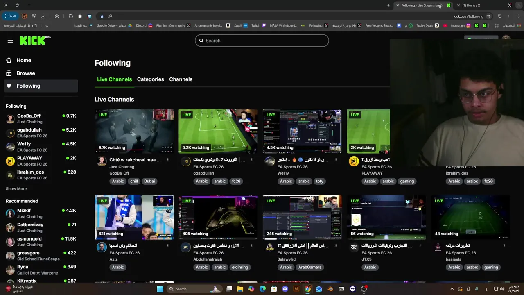
Task: Click the toty tag on We11y card
Action: click(x=320, y=181)
